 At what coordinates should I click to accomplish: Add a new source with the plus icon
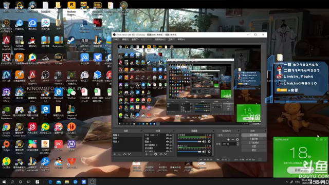(147, 154)
